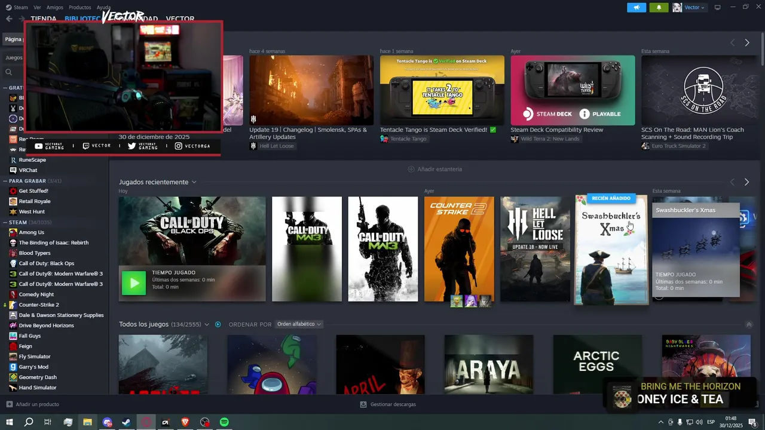
Task: Open OBS Studio from the taskbar
Action: tap(205, 422)
